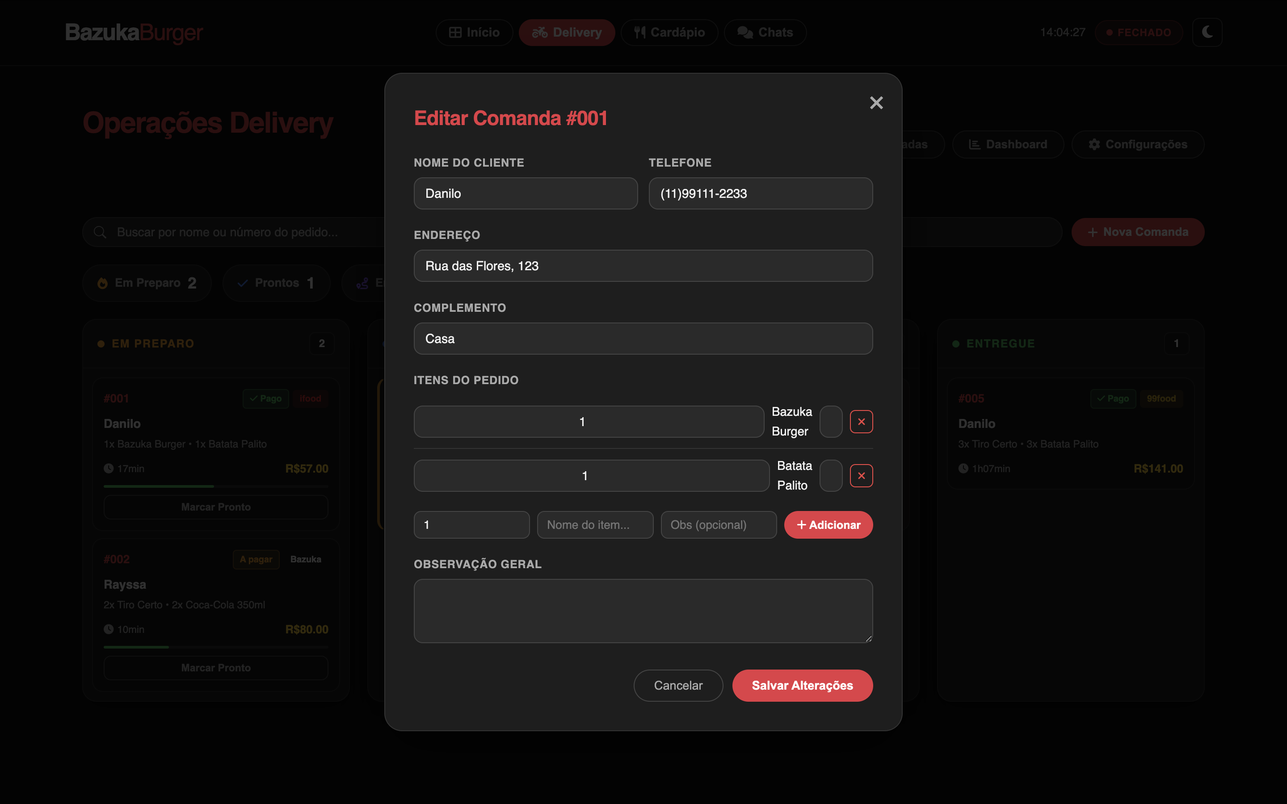Focus the Telefone input field
Viewport: 1287px width, 804px height.
tap(760, 193)
